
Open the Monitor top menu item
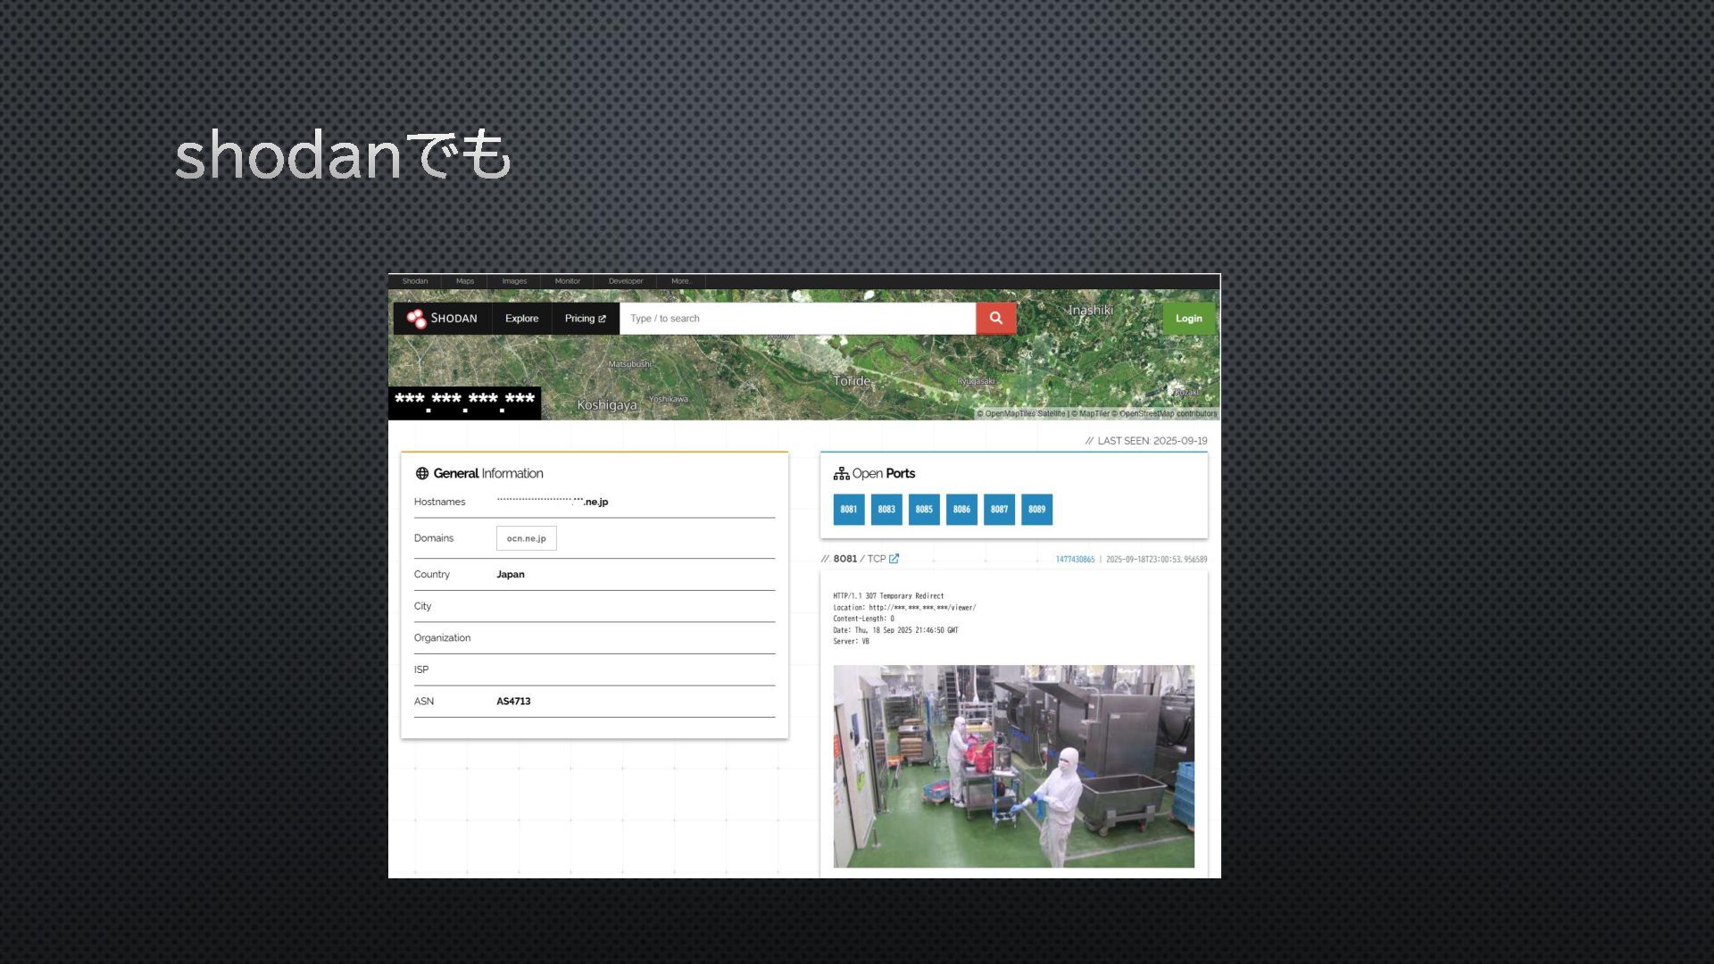pyautogui.click(x=567, y=281)
